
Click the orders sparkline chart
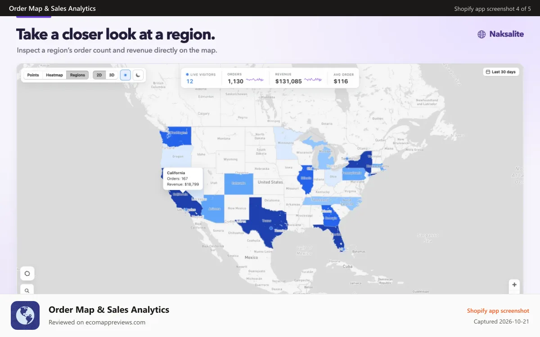255,80
